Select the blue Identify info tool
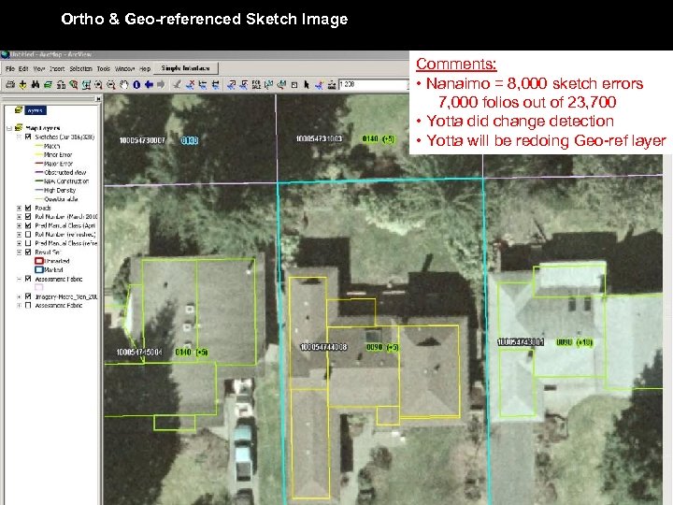Viewport: 673px width, 505px height. pyautogui.click(x=136, y=84)
